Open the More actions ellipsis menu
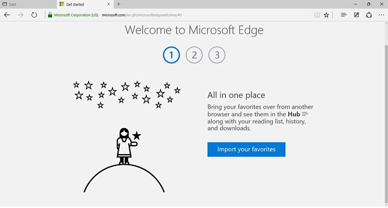The height and width of the screenshot is (208, 388). 381,15
